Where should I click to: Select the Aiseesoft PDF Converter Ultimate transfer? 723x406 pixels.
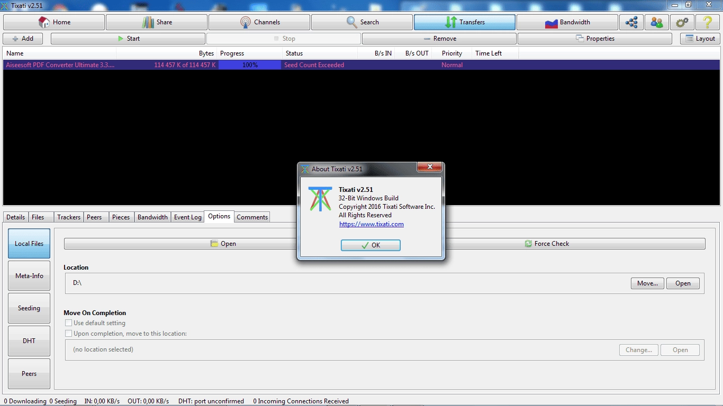pos(361,65)
